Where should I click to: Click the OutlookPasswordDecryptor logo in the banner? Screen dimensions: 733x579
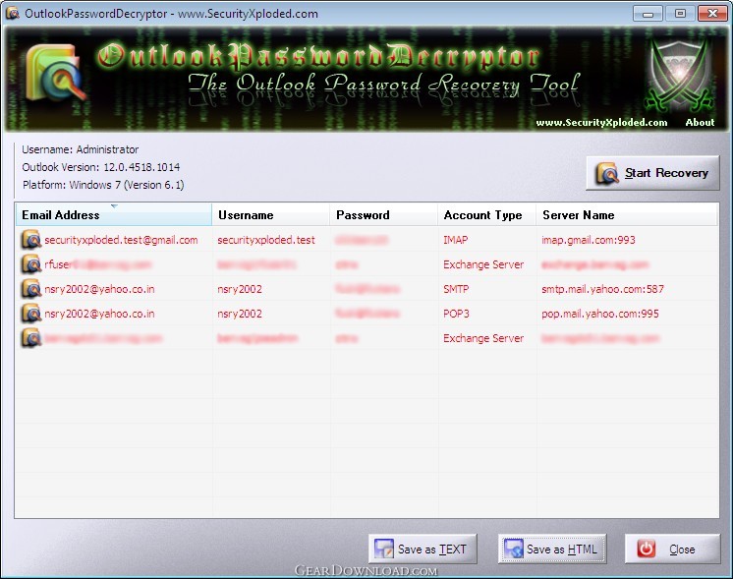click(55, 74)
